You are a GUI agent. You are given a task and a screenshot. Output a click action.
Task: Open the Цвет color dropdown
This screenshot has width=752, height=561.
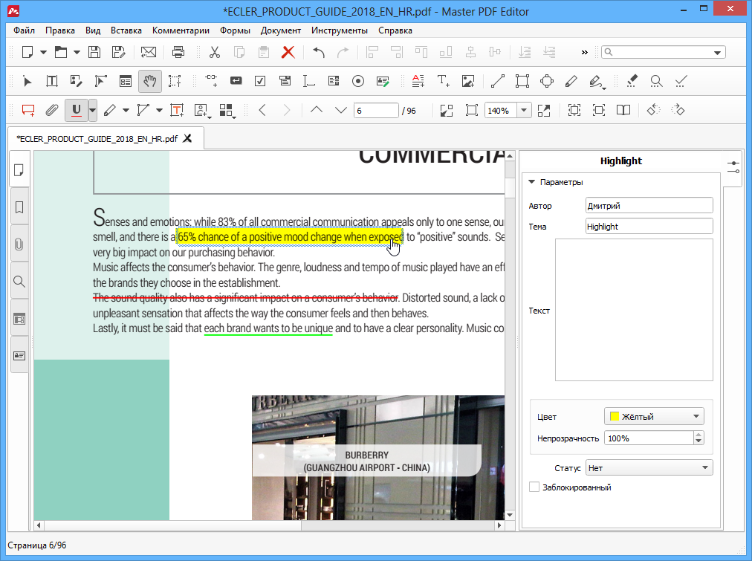(x=654, y=416)
